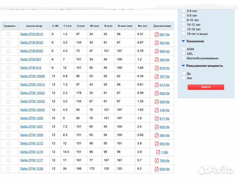The width and height of the screenshot is (238, 179).
Task: Click the С (Ач) column header
Action: click(x=68, y=26)
